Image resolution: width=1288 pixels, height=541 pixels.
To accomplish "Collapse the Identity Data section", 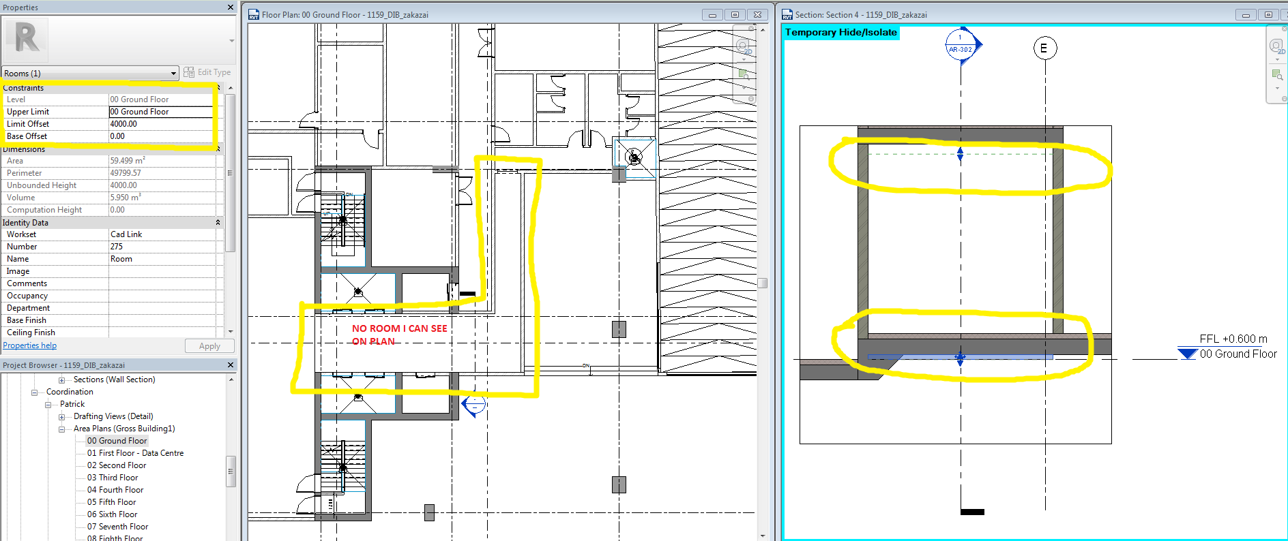I will (x=218, y=223).
